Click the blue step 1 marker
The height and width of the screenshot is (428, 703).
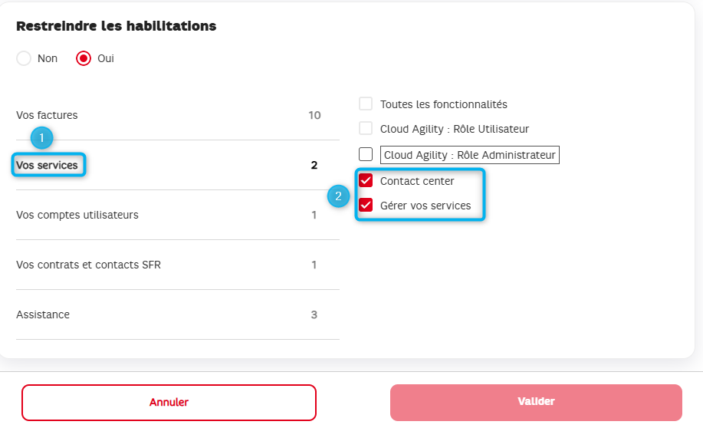(41, 138)
